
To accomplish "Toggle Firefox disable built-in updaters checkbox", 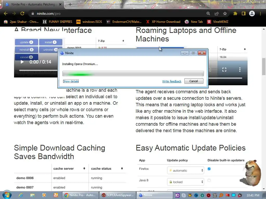I will [209, 169].
